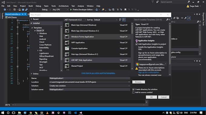206x115 pixels.
Task: Select the ASP.NET Web Application template row
Action: tap(97, 60)
